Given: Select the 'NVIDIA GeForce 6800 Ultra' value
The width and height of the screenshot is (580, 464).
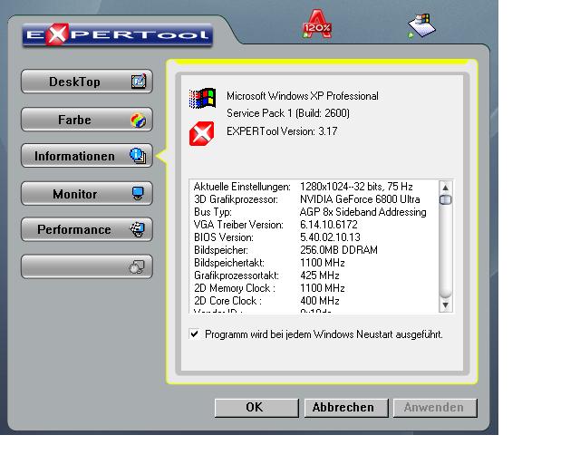Looking at the screenshot, I should pos(360,199).
